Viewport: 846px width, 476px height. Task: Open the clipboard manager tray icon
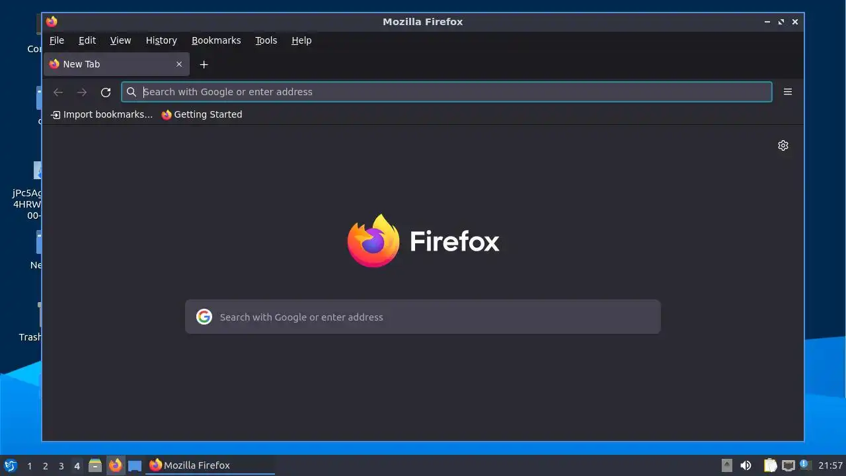point(770,465)
